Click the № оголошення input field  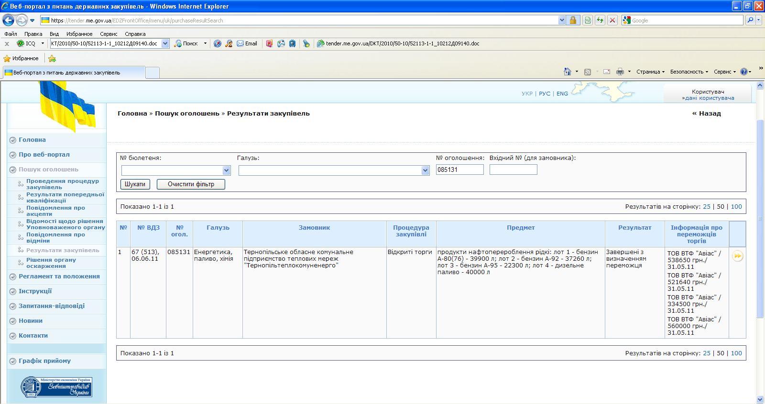[459, 170]
